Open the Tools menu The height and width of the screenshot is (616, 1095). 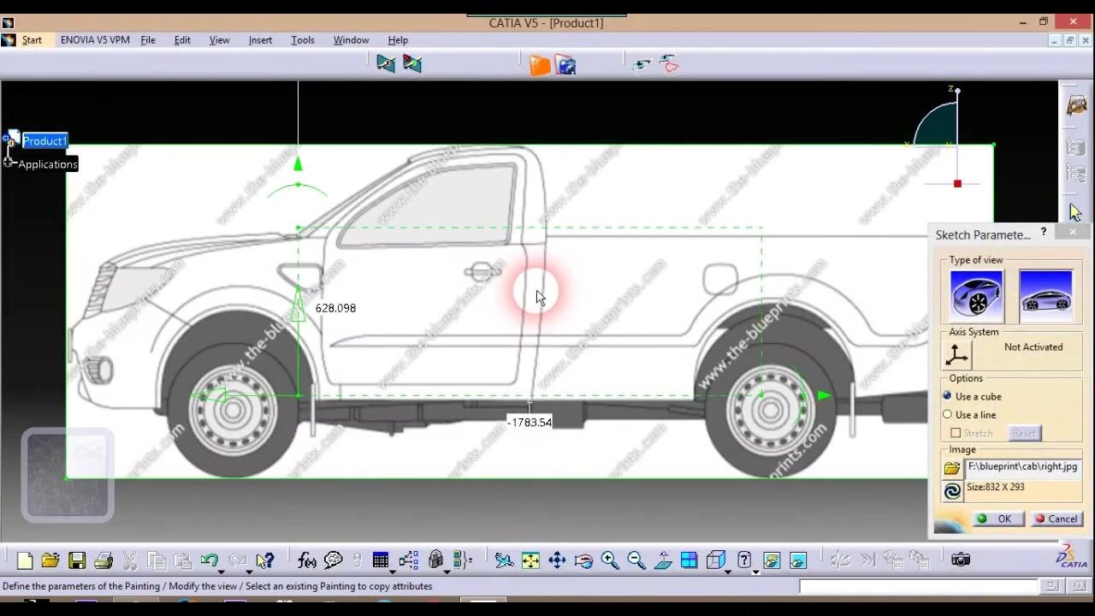303,40
